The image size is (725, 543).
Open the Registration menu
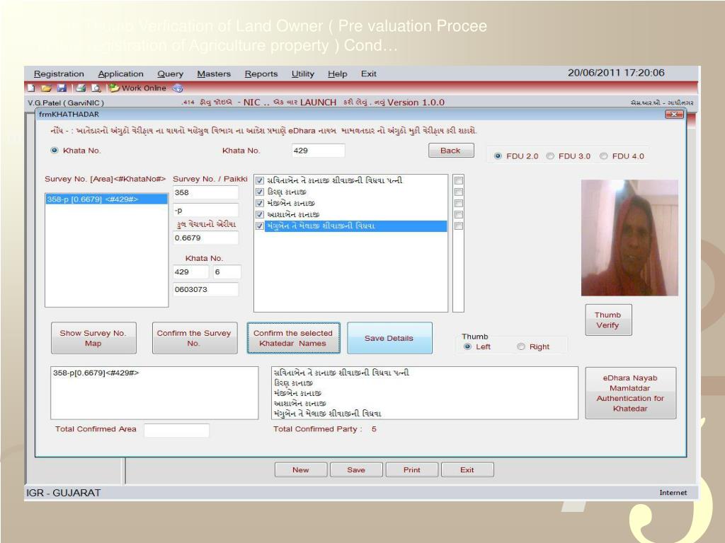pos(59,74)
